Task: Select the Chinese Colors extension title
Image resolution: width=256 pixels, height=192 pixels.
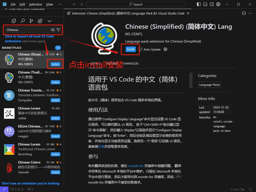Action: pyautogui.click(x=29, y=162)
